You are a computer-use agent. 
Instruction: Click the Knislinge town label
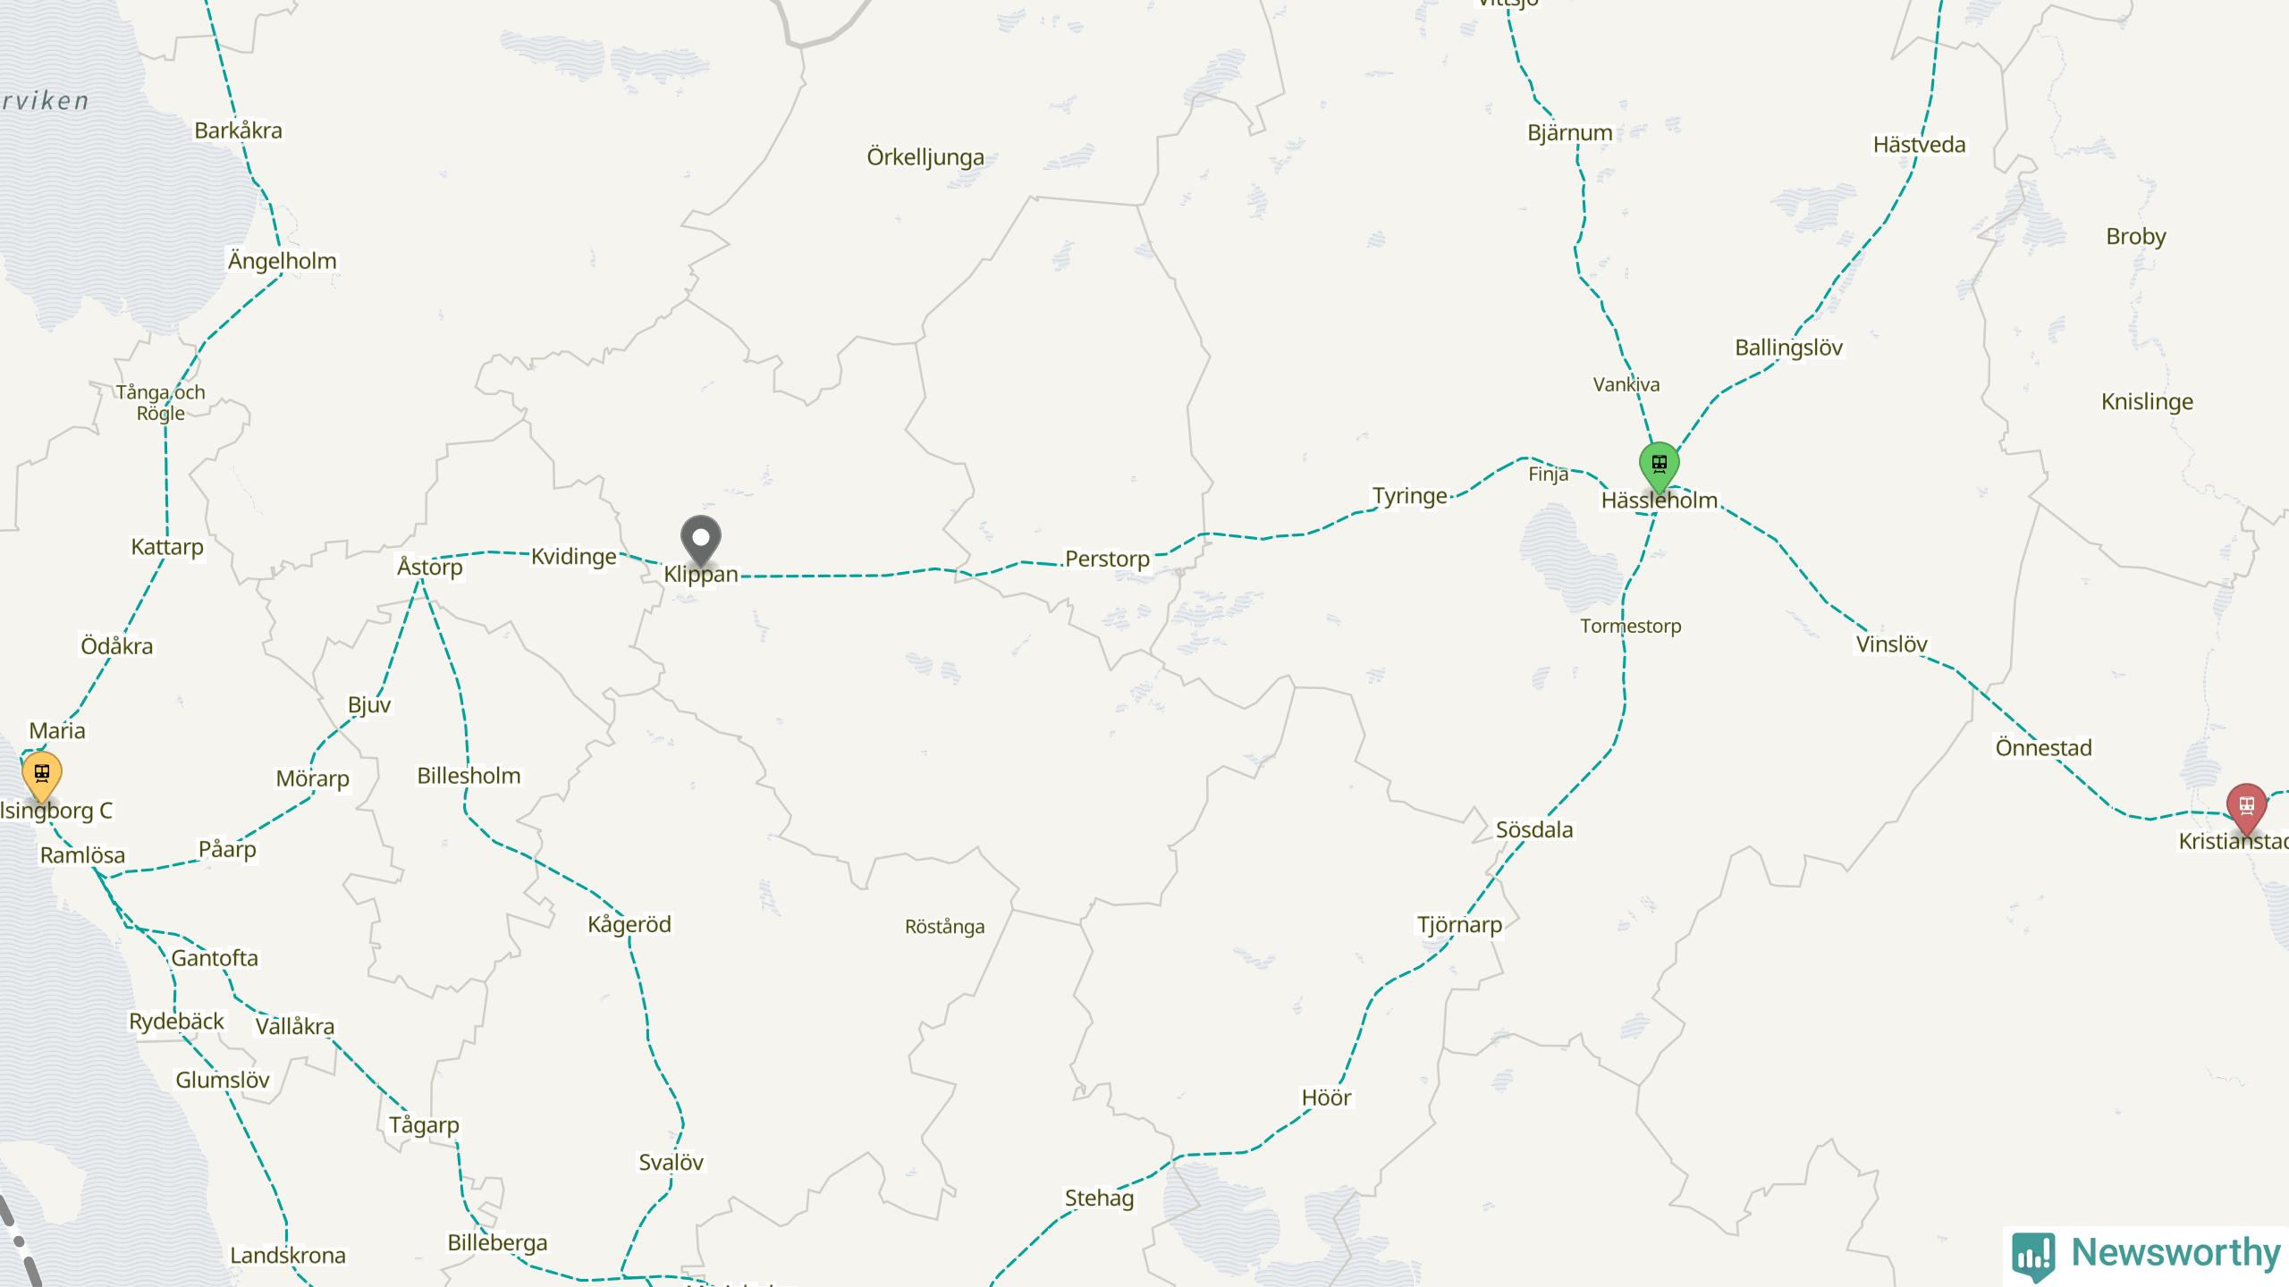(x=2148, y=402)
